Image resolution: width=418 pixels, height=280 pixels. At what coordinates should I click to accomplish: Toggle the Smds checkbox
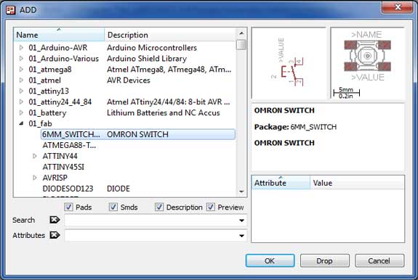coord(113,207)
